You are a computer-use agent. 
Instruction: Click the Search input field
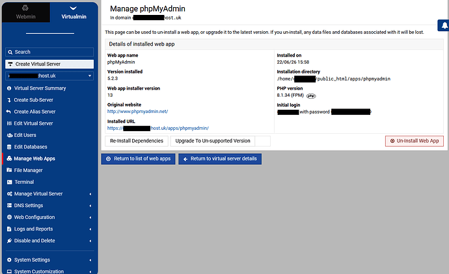point(49,52)
